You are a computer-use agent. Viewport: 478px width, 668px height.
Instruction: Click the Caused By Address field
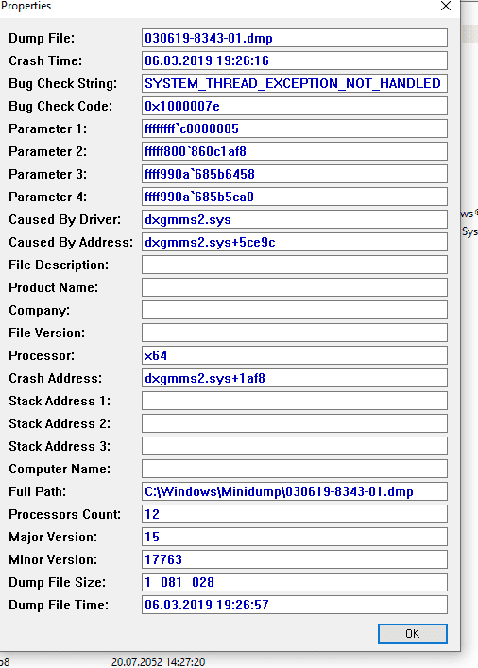[295, 242]
